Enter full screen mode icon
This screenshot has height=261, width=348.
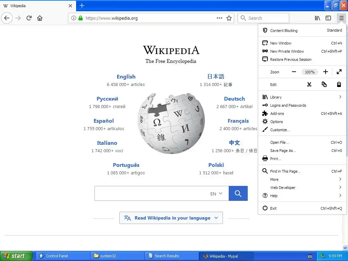pos(339,72)
